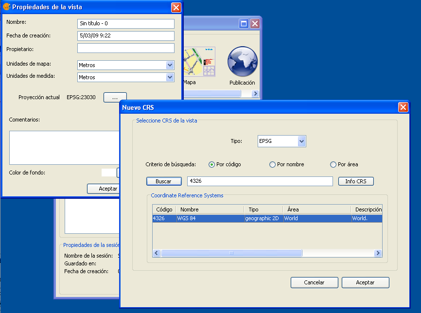Close the Nuevo CRS dialog

(x=403, y=107)
